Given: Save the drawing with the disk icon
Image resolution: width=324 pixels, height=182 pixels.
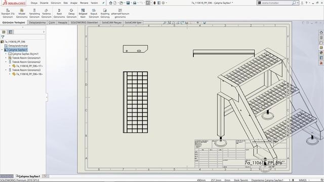Looking at the screenshot, I should click(128, 3).
